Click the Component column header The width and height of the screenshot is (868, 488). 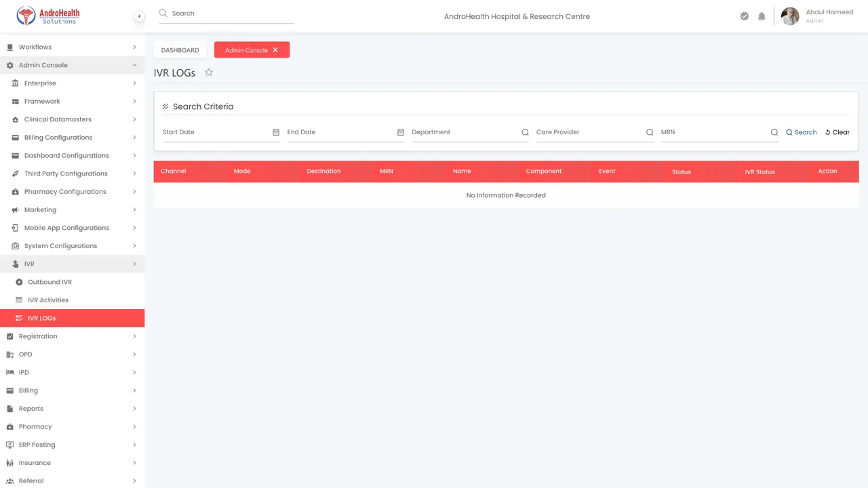point(544,171)
